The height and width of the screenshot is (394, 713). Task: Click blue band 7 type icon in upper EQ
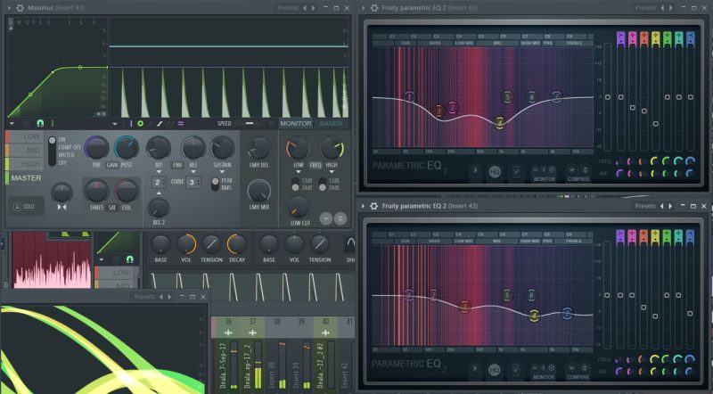tap(690, 38)
